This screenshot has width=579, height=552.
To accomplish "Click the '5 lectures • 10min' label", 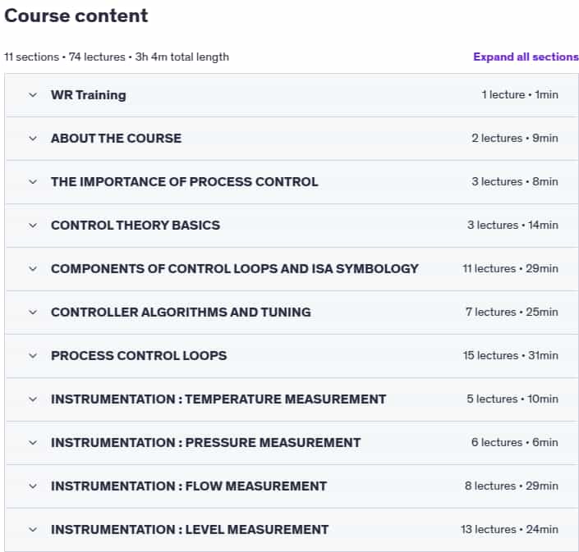I will click(x=512, y=399).
